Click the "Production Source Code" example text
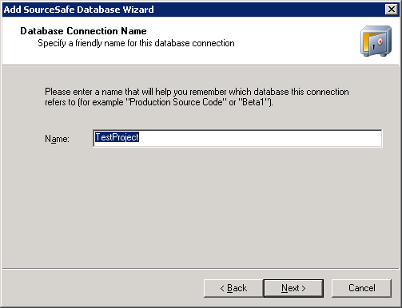This screenshot has width=402, height=308. (x=176, y=102)
